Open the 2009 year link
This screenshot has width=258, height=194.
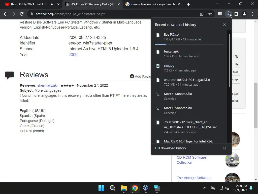73,55
